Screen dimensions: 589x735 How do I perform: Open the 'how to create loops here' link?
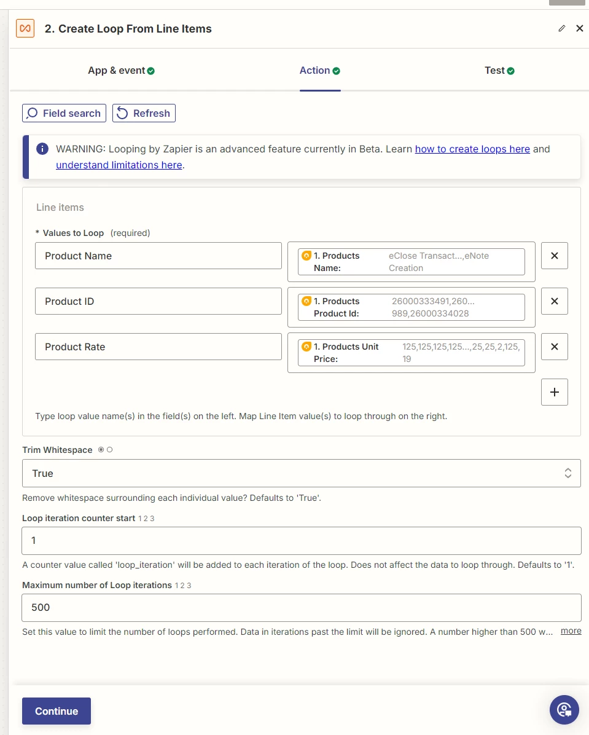point(472,149)
